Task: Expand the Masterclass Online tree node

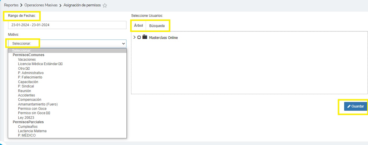Action: click(134, 37)
